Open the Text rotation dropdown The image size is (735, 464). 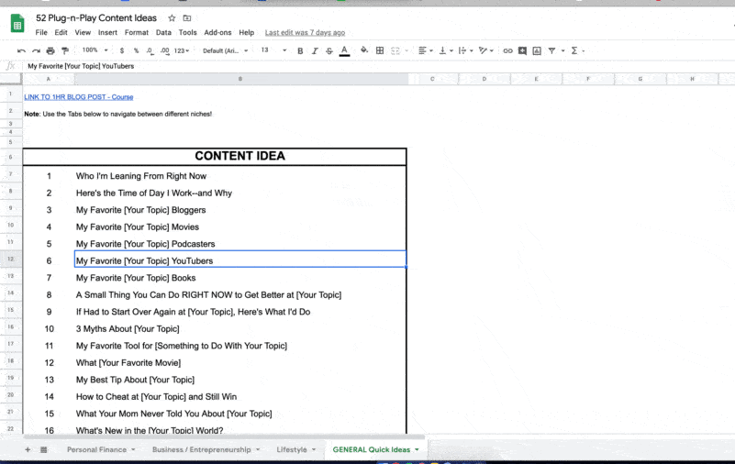tap(486, 50)
